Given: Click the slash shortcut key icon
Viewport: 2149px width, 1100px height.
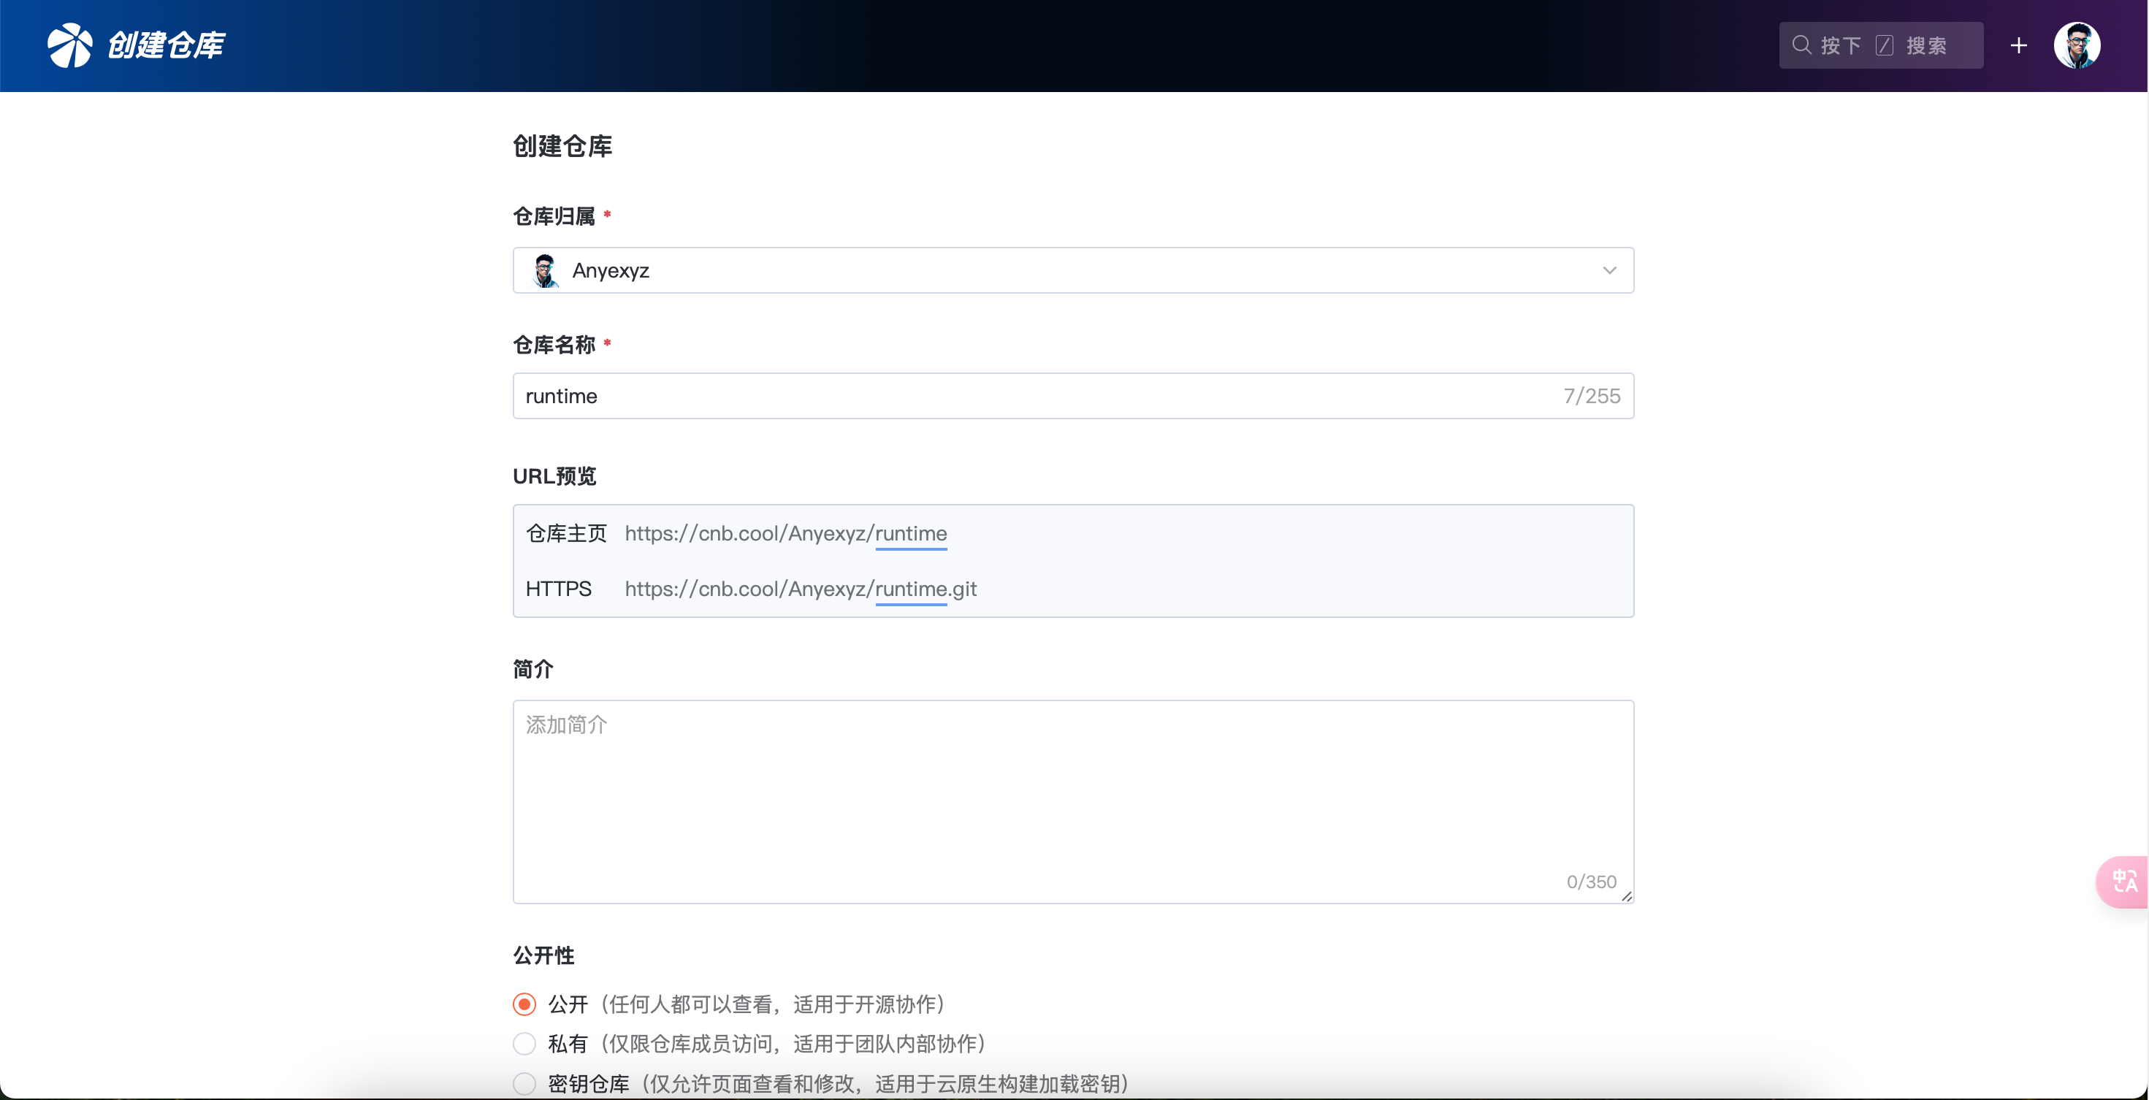Looking at the screenshot, I should click(1884, 45).
